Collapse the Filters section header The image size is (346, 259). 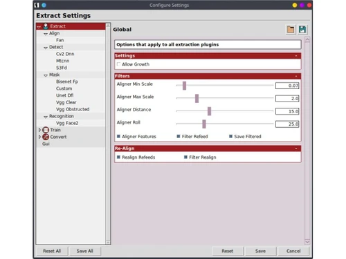click(x=296, y=76)
